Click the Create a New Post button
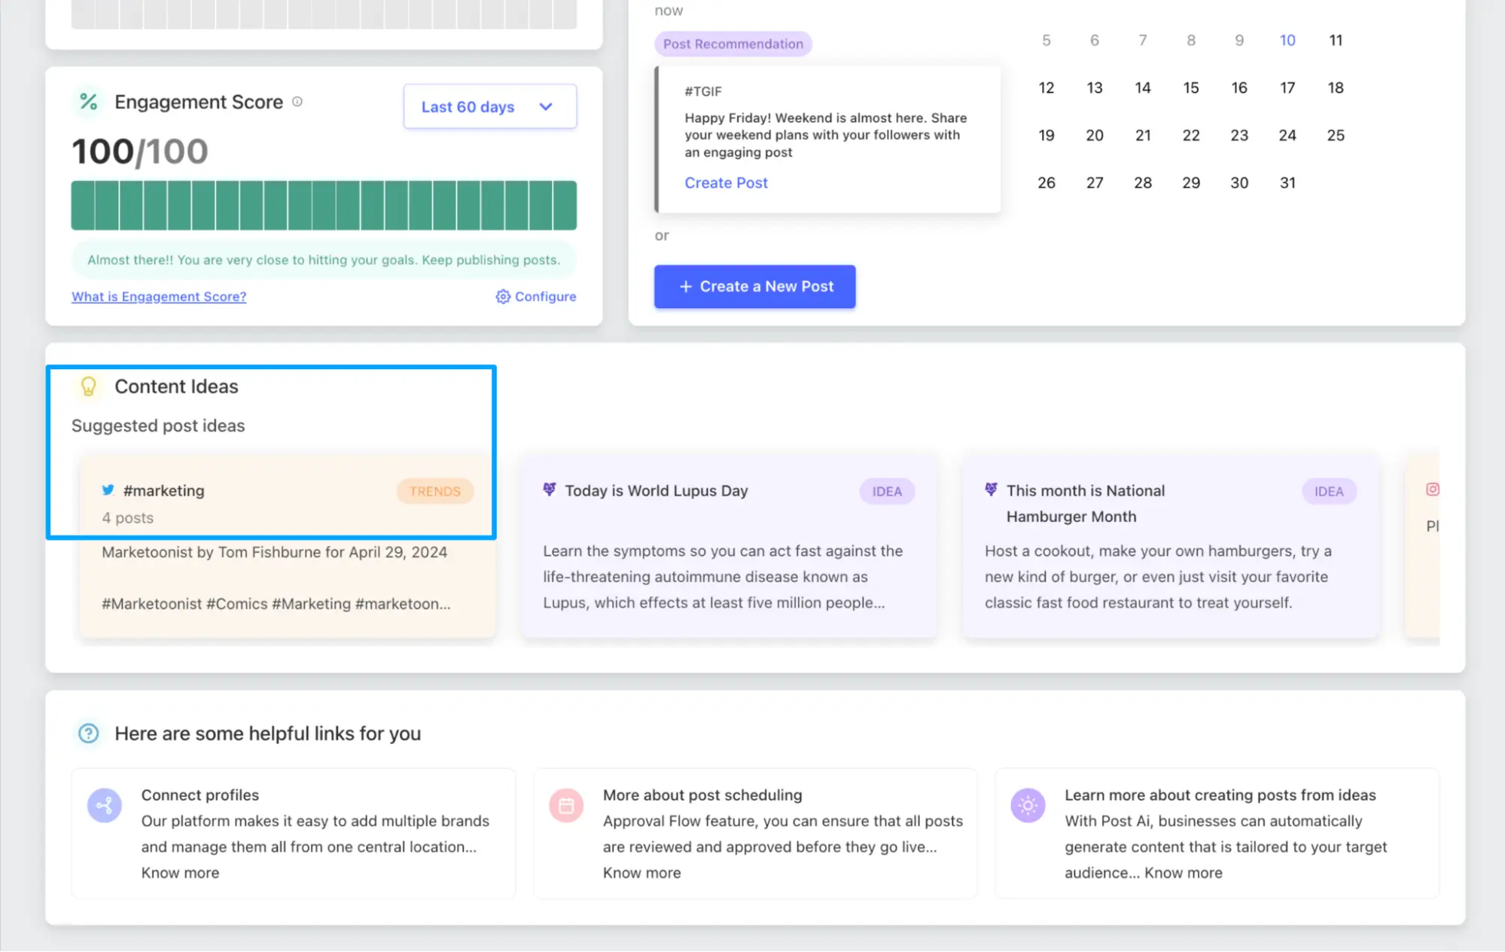Screen dimensions: 1505x952 point(754,286)
